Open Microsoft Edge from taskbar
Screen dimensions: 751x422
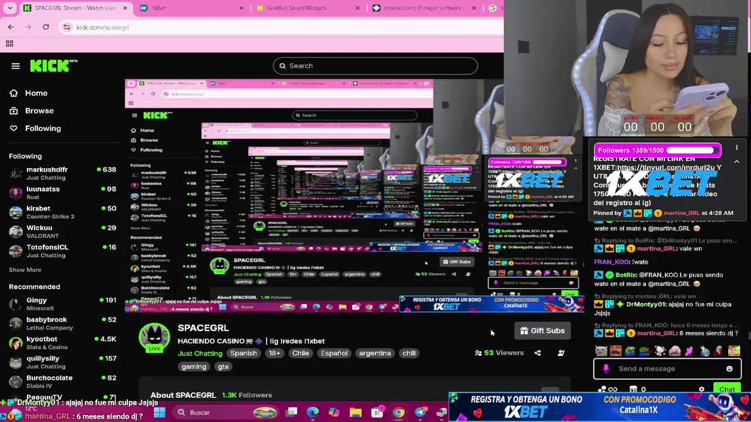point(313,413)
